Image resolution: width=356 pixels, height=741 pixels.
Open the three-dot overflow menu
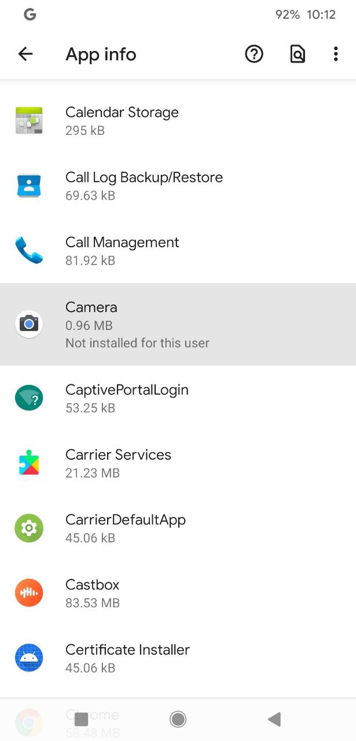[336, 54]
